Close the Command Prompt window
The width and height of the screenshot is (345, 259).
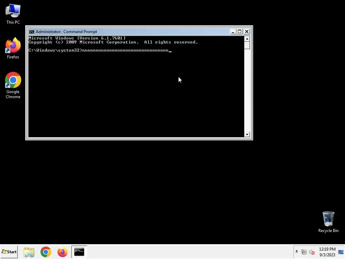pyautogui.click(x=247, y=32)
